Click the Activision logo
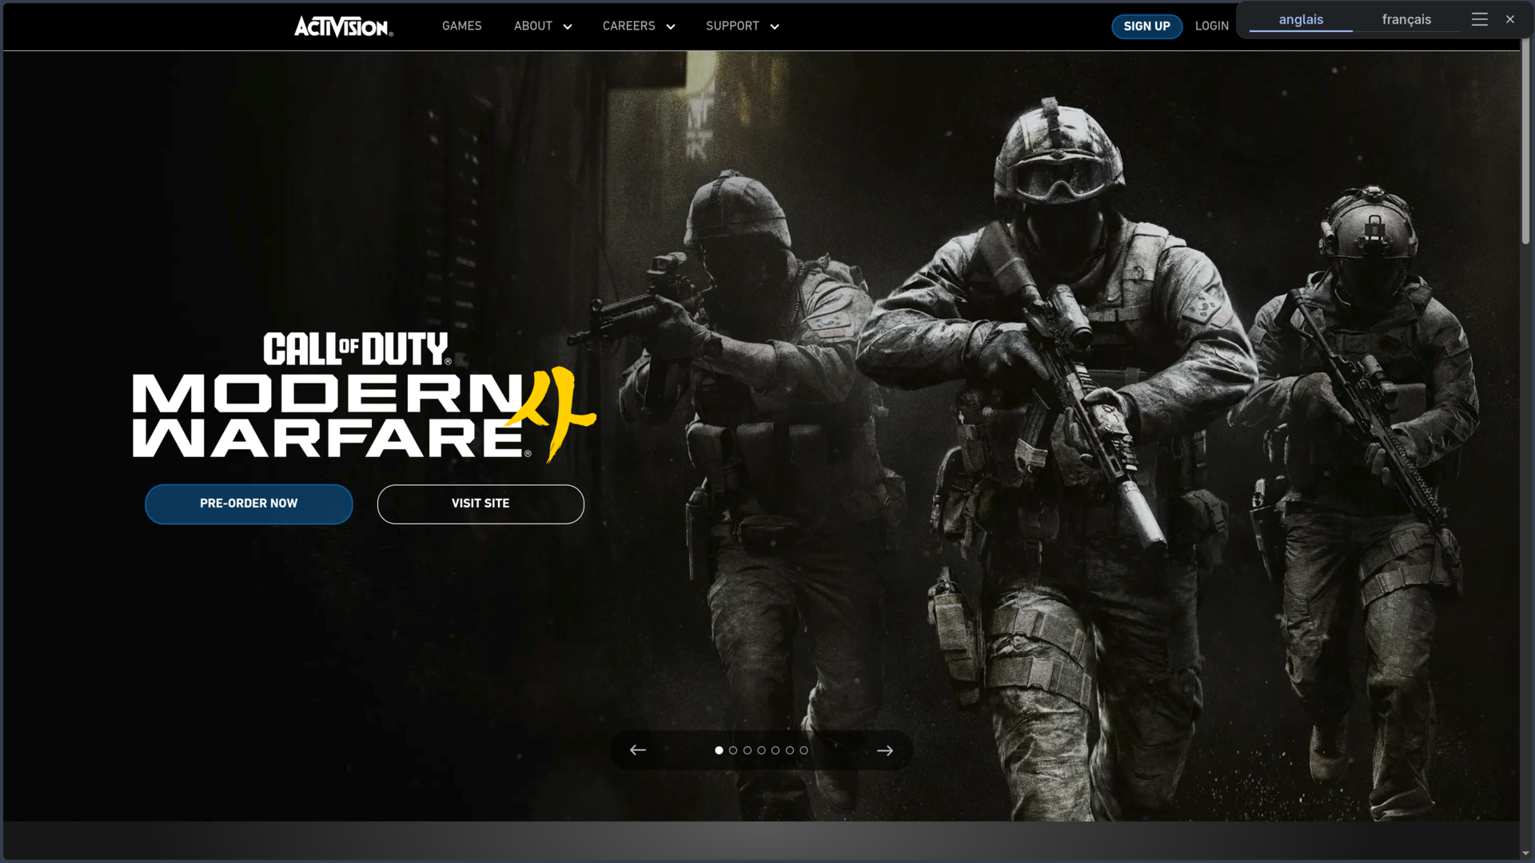 pyautogui.click(x=344, y=26)
